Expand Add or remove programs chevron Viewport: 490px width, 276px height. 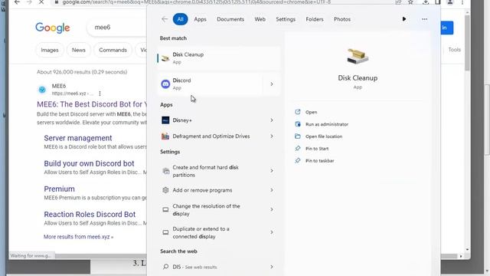272,190
